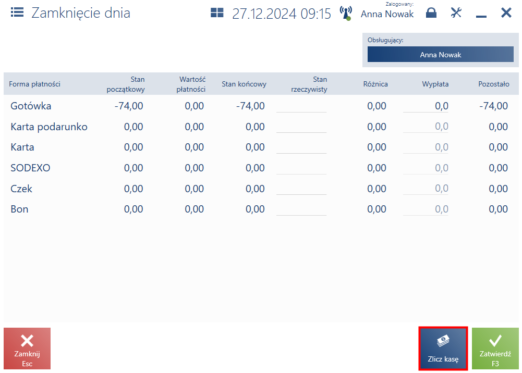The height and width of the screenshot is (373, 522).
Task: Click Karta Stan początkowy value 0,00
Action: point(133,147)
